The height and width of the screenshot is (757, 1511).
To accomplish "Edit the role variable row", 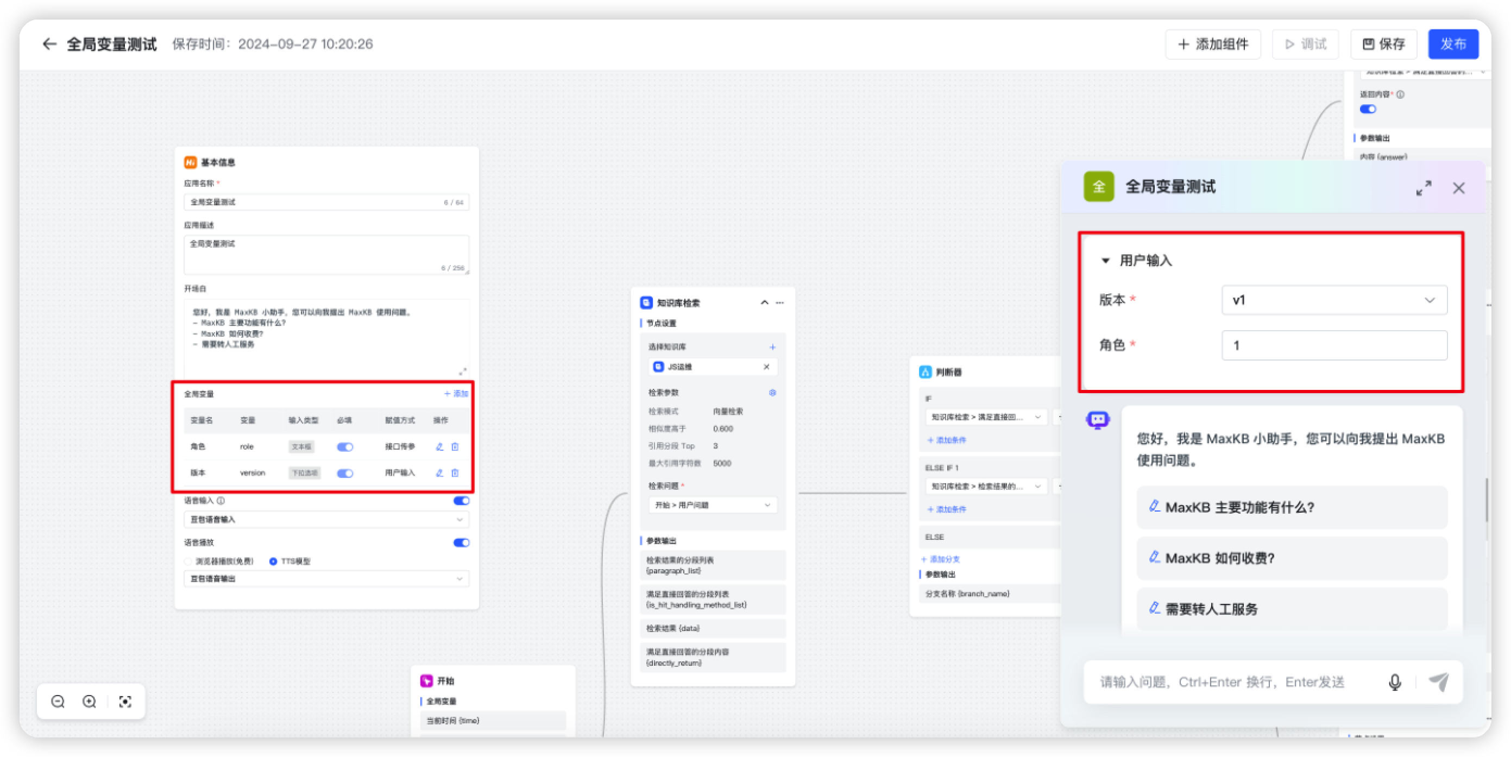I will (x=439, y=447).
